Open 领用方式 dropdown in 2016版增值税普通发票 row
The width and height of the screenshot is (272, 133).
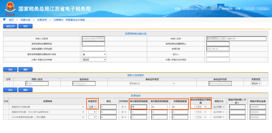pyautogui.click(x=219, y=117)
